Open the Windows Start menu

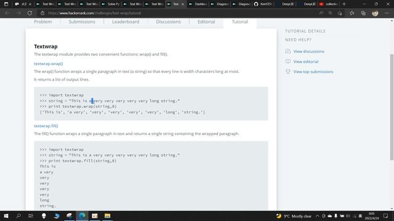click(x=6, y=215)
